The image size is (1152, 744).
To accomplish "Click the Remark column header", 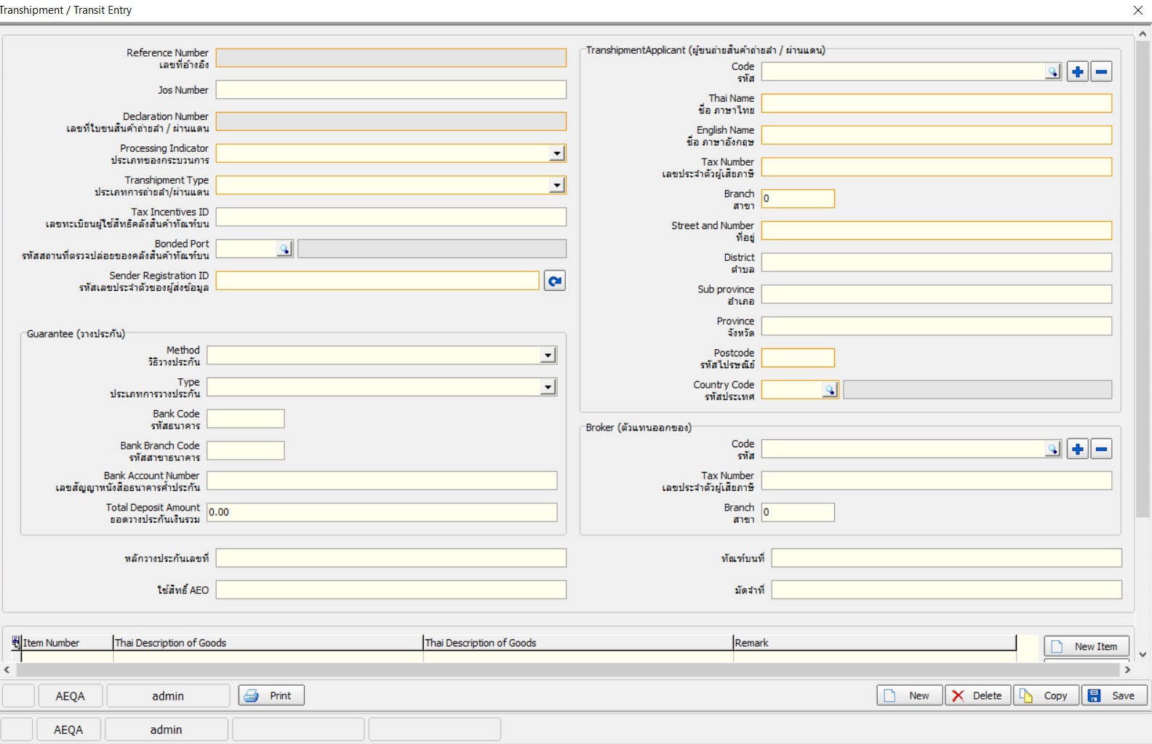I will [875, 643].
